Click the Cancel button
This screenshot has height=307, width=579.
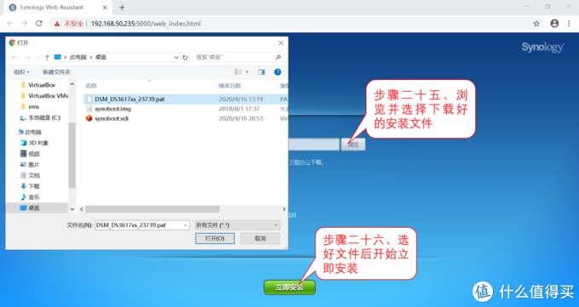(260, 238)
